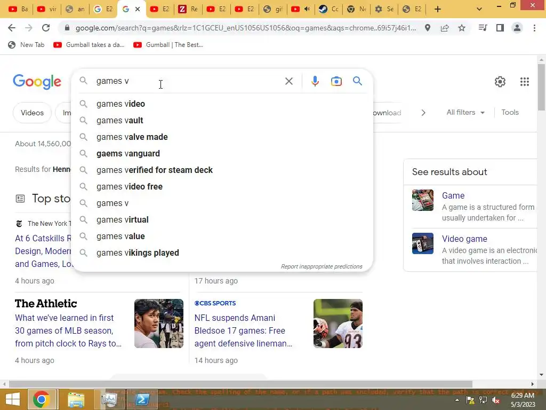The image size is (546, 410).
Task: Click the NFL player thumbnail image
Action: [338, 324]
